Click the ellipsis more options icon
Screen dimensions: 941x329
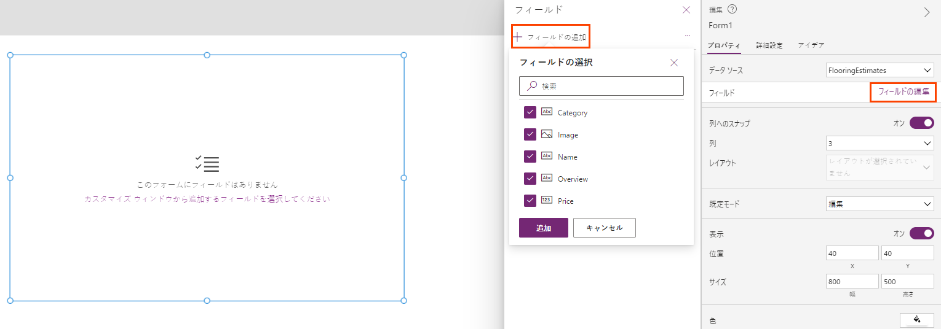click(687, 36)
